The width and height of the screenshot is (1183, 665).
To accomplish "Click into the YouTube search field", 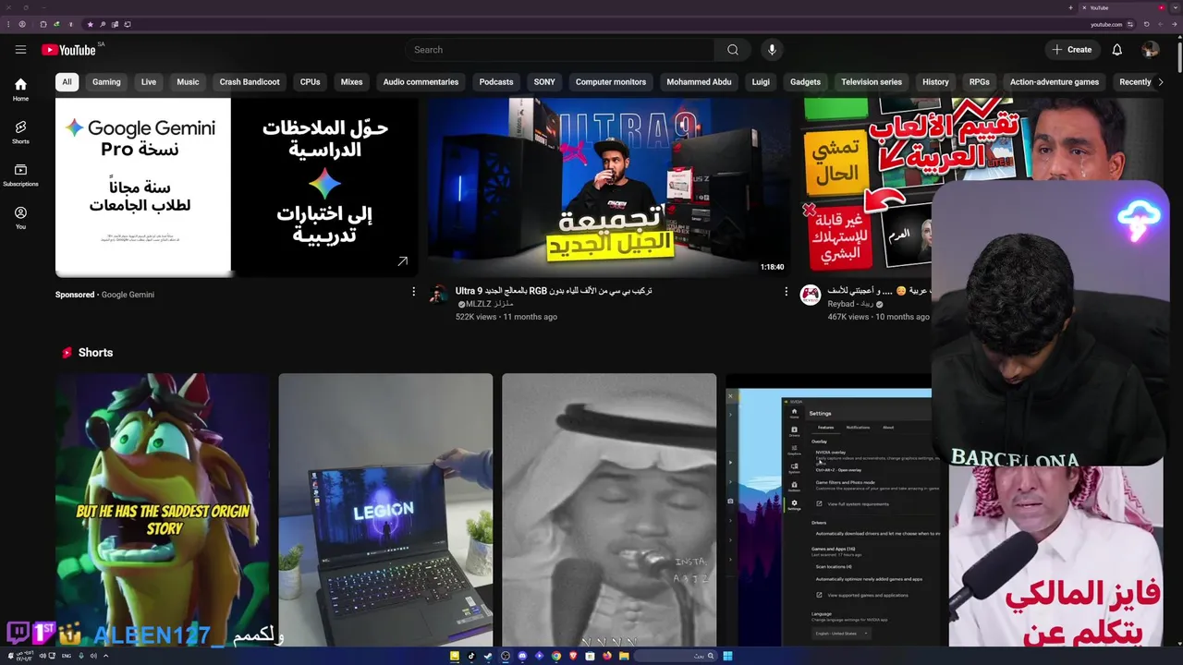I will coord(559,50).
